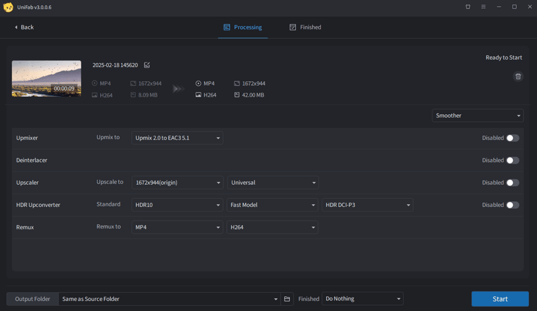Open the HDR DCI-P3 color space dropdown
The image size is (537, 311).
point(367,205)
